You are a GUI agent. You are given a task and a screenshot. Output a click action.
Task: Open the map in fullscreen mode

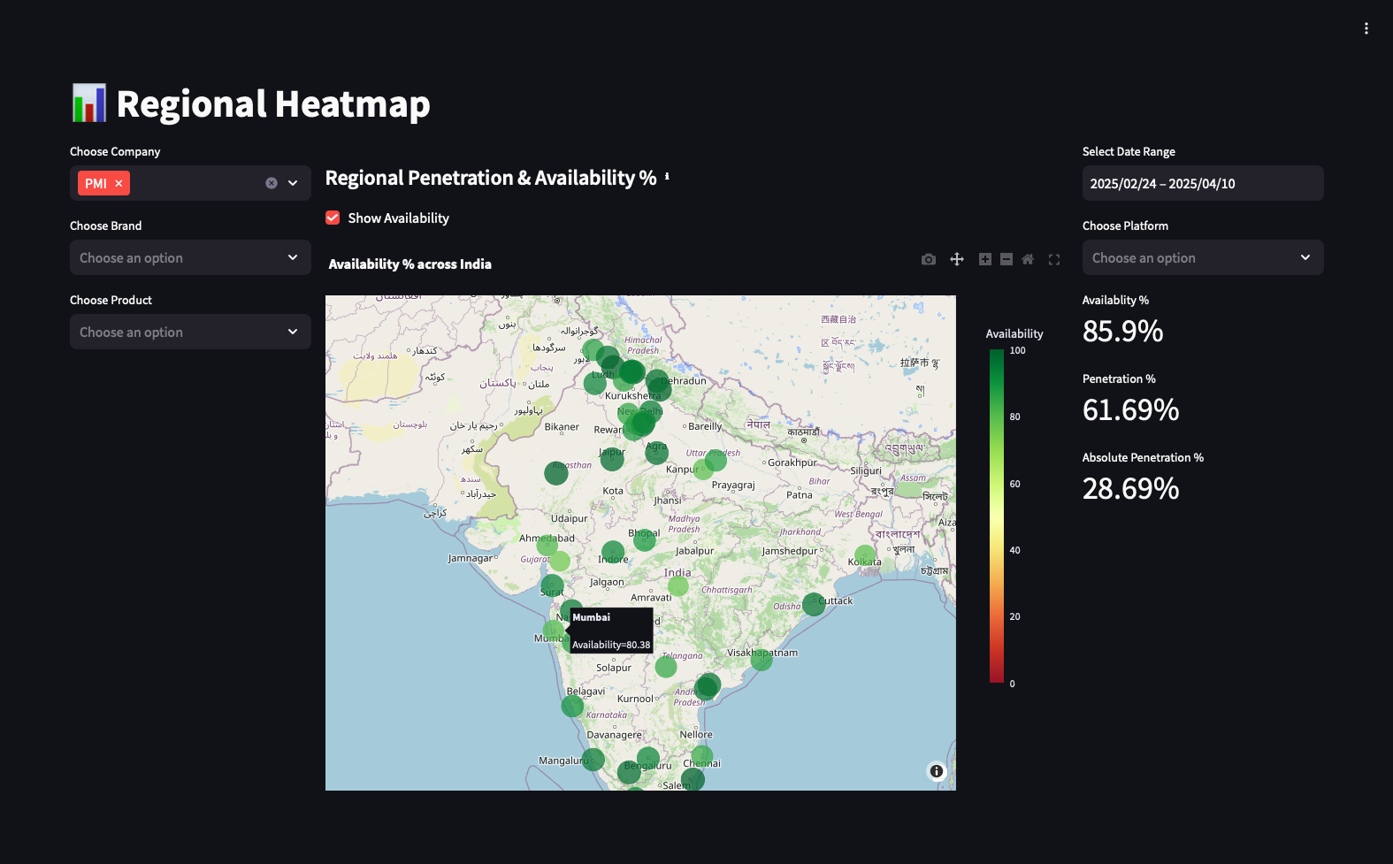coord(1053,259)
